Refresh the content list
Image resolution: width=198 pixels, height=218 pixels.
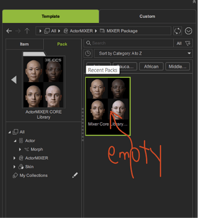[178, 31]
